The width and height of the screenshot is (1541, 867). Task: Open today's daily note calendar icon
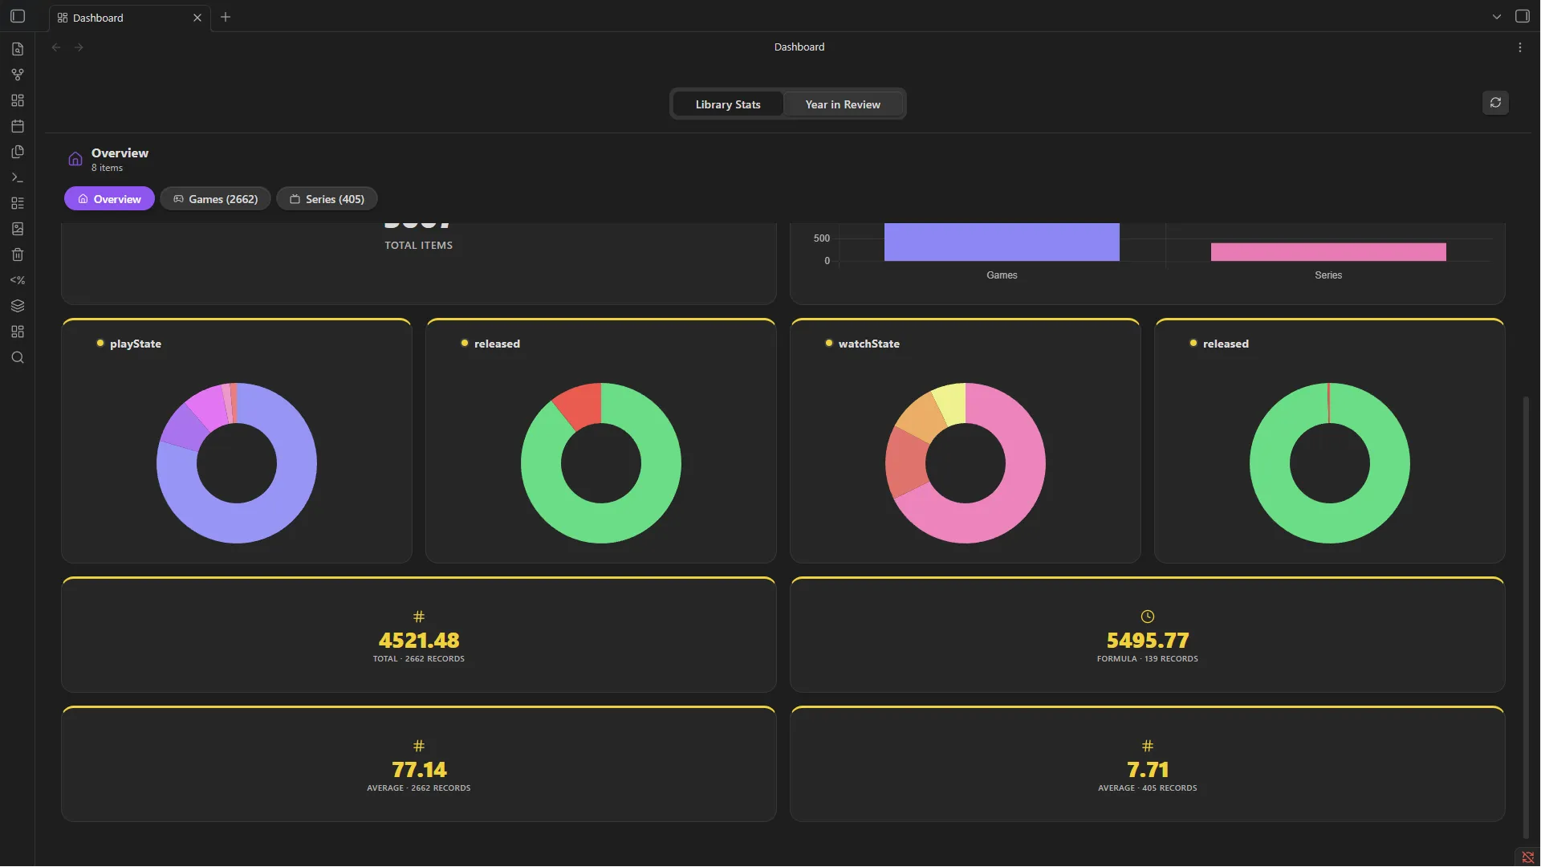(x=18, y=126)
